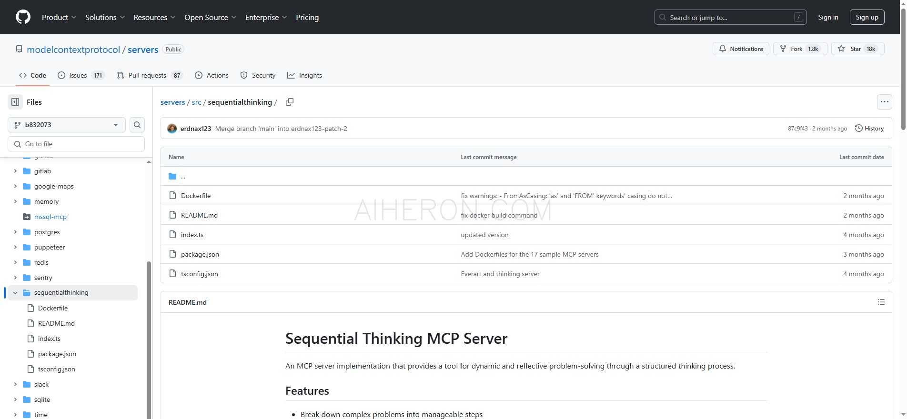Star the servers repository
Viewport: 907px width, 419px height.
851,49
